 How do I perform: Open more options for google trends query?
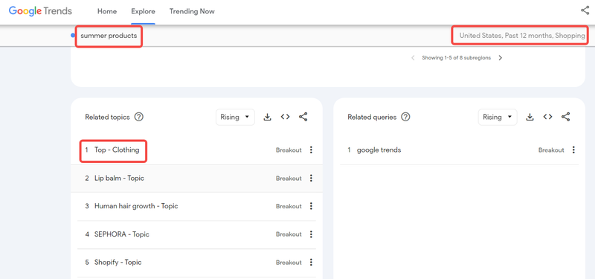(573, 150)
